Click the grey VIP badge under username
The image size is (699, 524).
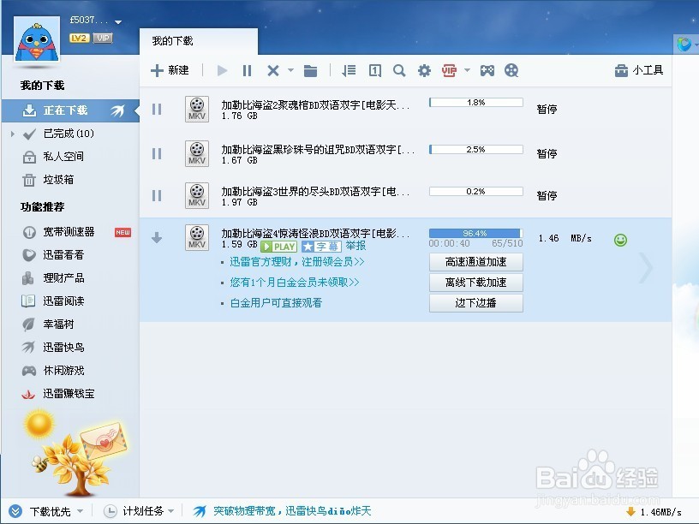(103, 39)
